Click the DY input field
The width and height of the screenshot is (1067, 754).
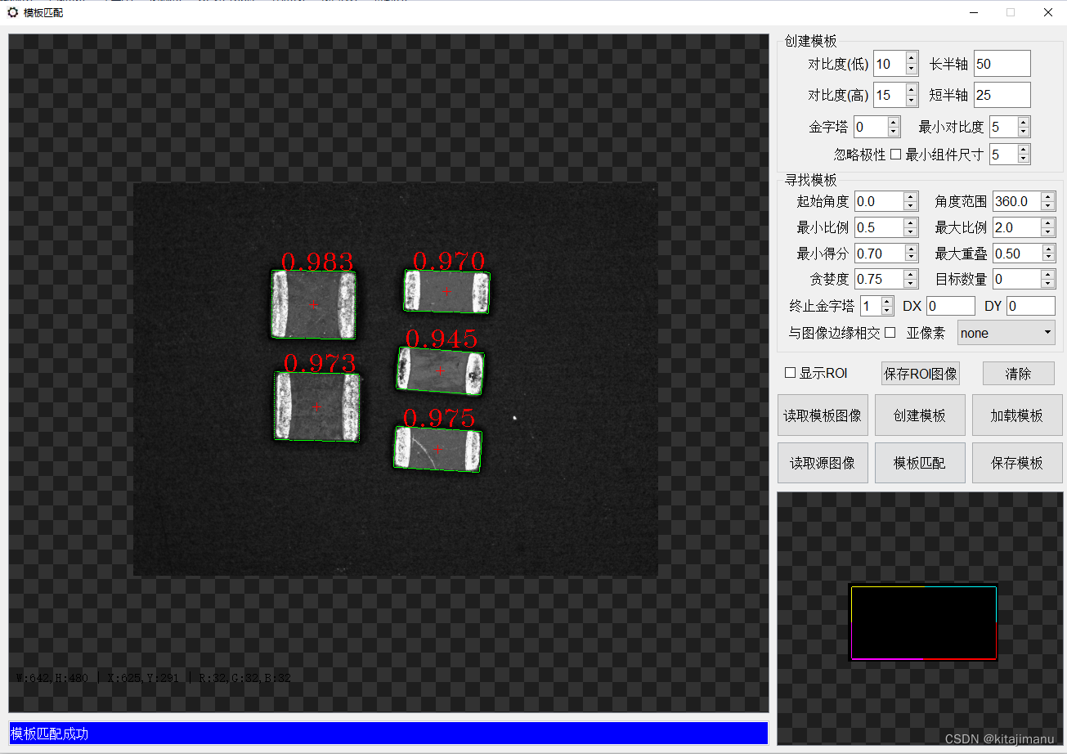(x=1031, y=306)
